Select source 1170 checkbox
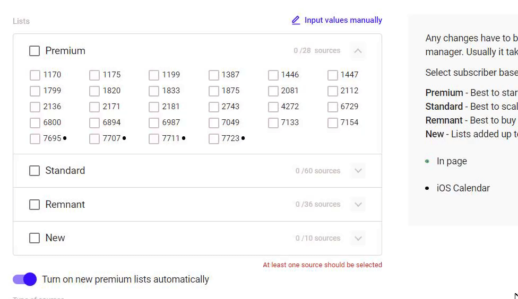 point(34,75)
